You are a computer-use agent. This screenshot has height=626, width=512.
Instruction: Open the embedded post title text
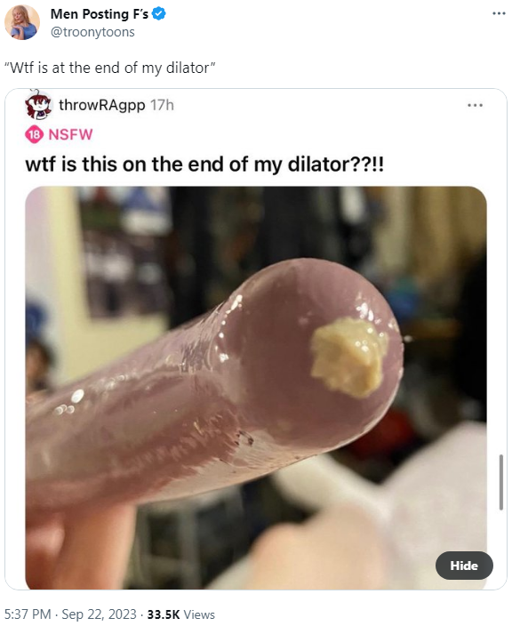coord(204,165)
